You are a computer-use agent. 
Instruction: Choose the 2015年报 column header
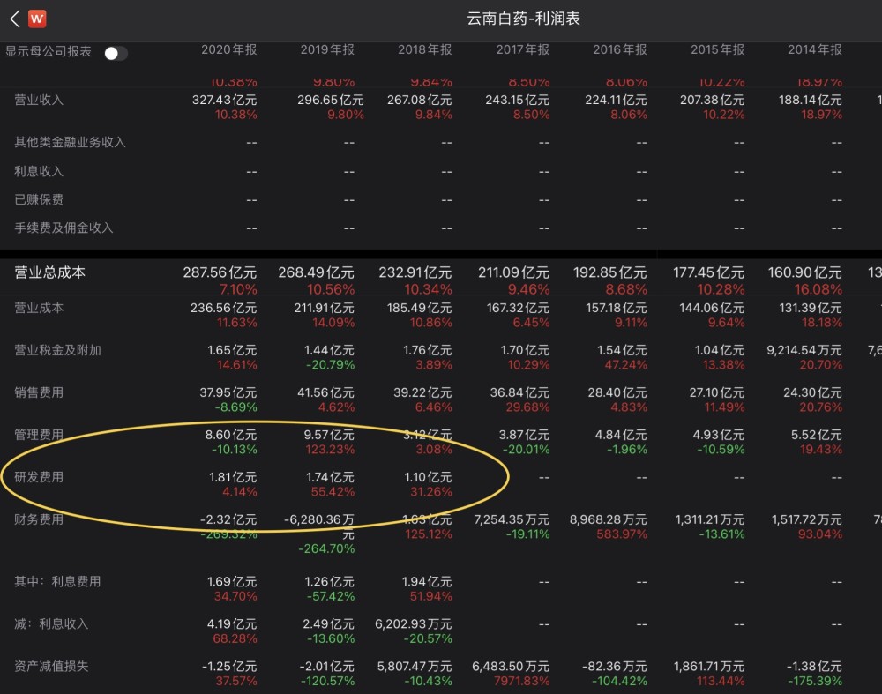[717, 50]
